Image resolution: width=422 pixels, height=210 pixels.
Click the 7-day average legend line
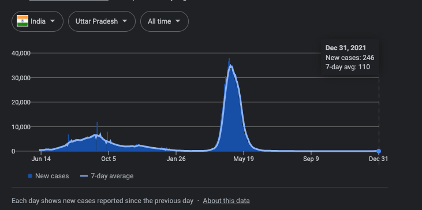(x=84, y=176)
